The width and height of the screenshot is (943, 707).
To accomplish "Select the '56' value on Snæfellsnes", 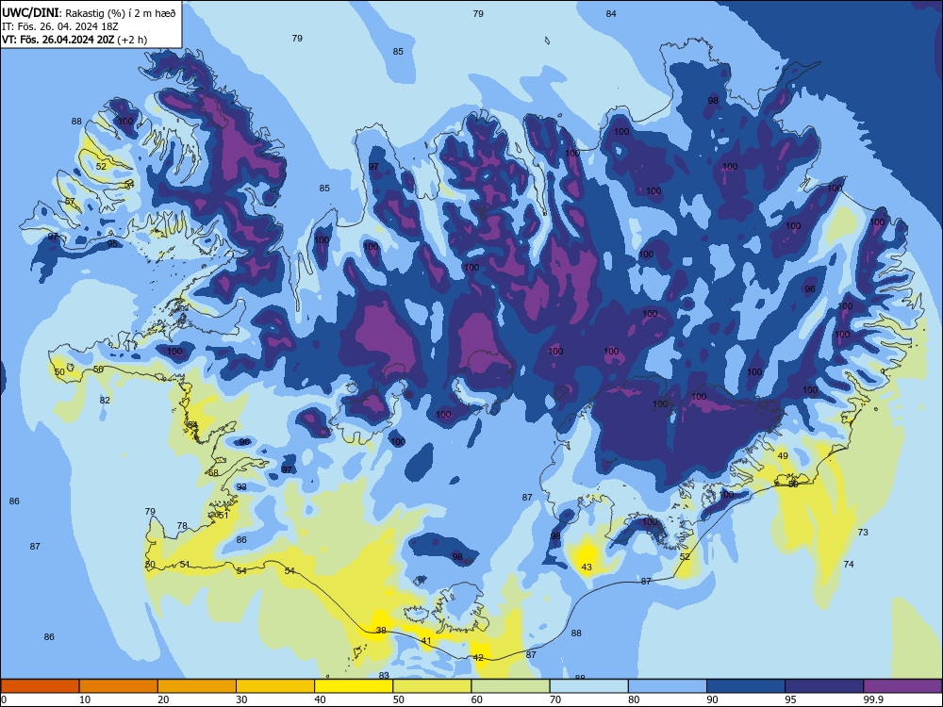I will (98, 370).
